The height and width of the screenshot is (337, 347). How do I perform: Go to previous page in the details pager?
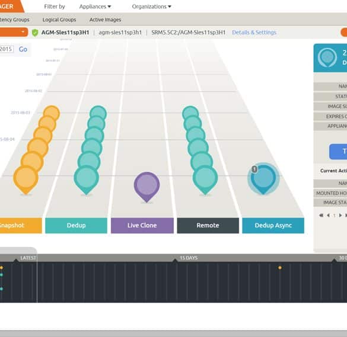tap(329, 215)
